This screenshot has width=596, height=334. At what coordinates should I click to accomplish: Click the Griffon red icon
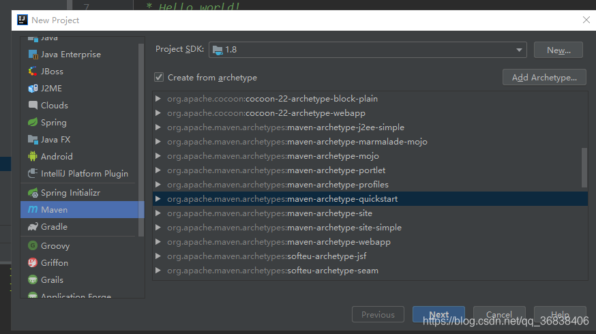click(33, 262)
